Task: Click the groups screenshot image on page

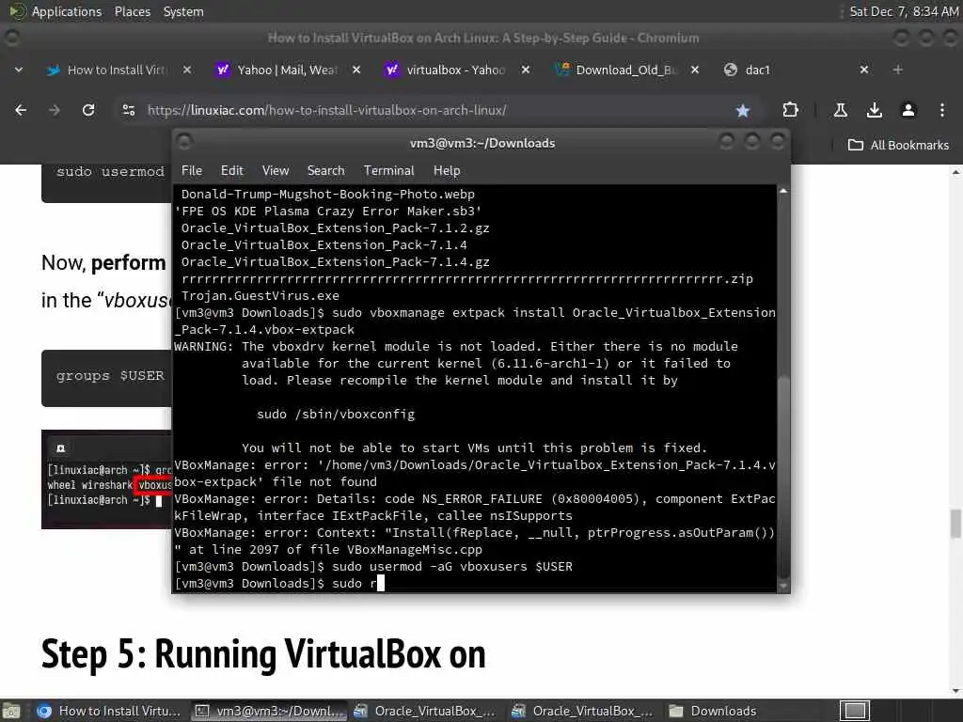Action: click(x=106, y=479)
